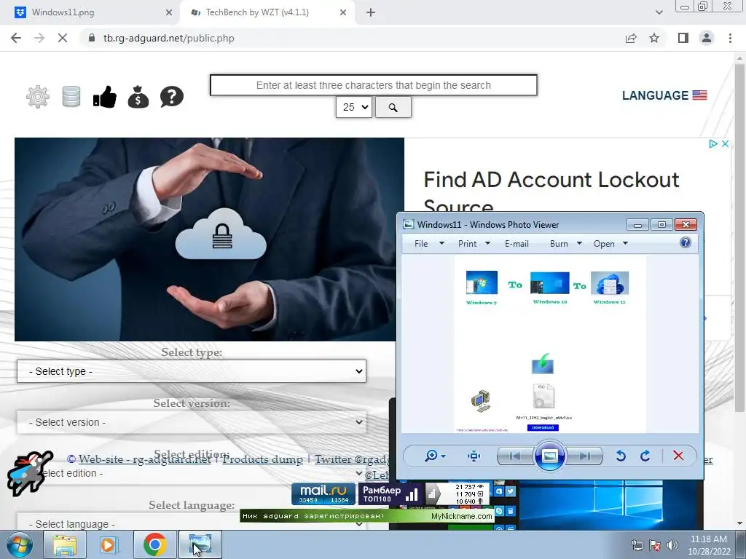Delete photo with red X
Viewport: 746px width, 559px height.
[x=678, y=456]
